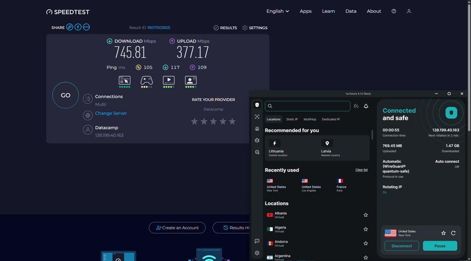Screen dimensions: 471x261
Task: Open Surfshark Alert sidebar icon
Action: click(x=257, y=128)
